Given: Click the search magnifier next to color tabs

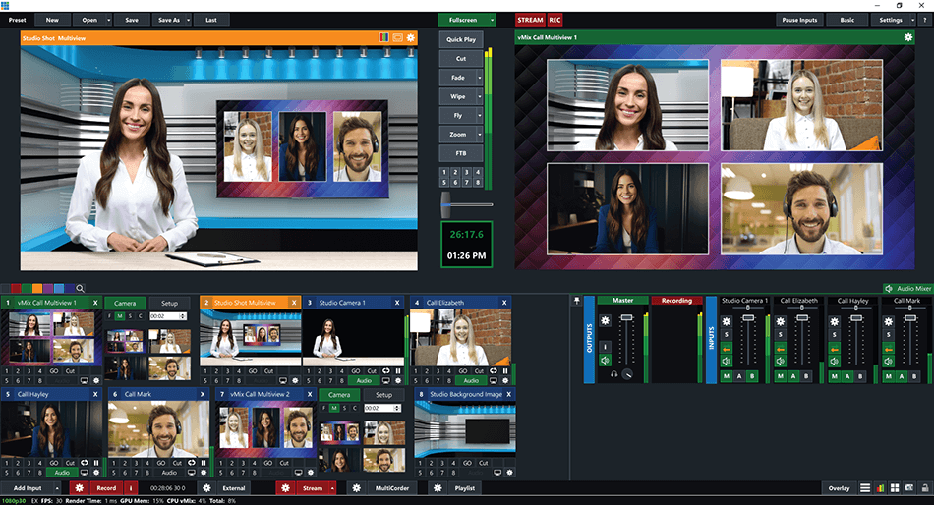Looking at the screenshot, I should (80, 288).
